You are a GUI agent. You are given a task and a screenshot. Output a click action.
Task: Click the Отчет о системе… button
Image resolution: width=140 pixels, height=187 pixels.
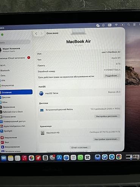80,148
